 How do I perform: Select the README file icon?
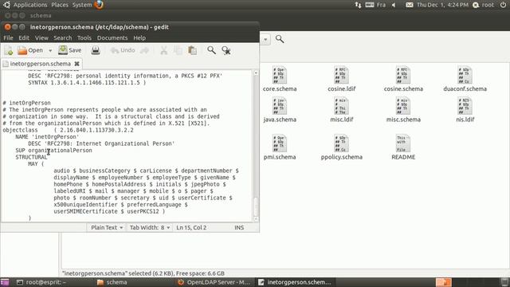[x=403, y=143]
